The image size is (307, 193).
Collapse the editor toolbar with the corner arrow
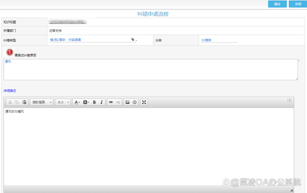(x=289, y=100)
